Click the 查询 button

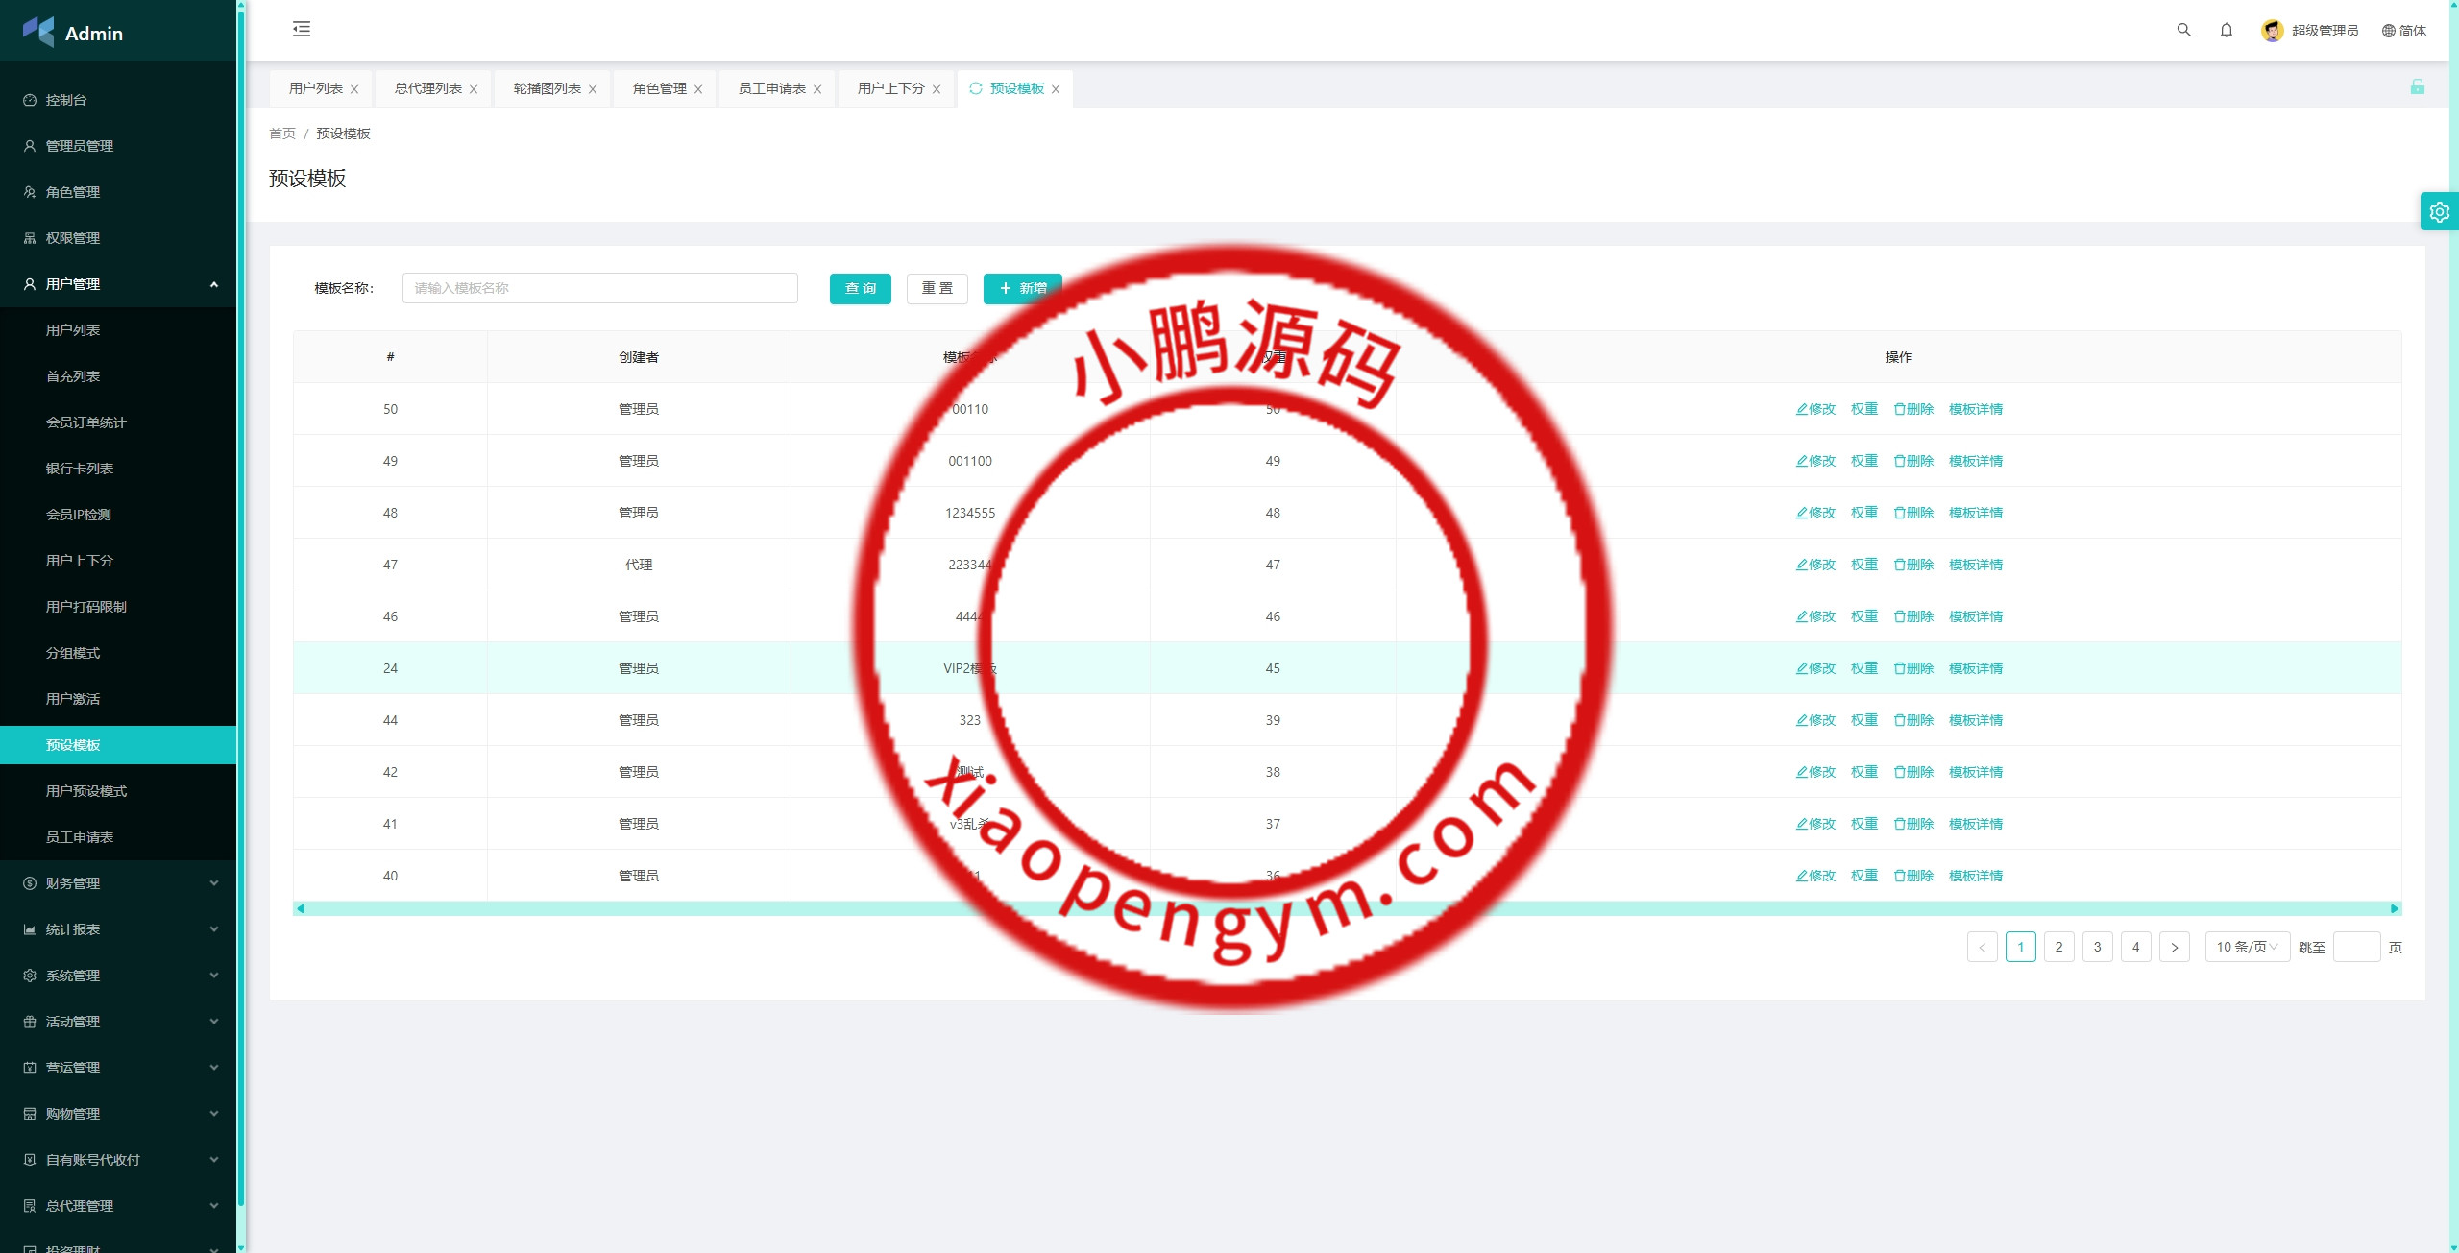[860, 288]
